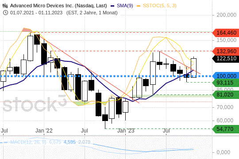Viewport: 239px width, 159px height.
Task: Click the candlestick chart type icon
Action: coord(5,6)
